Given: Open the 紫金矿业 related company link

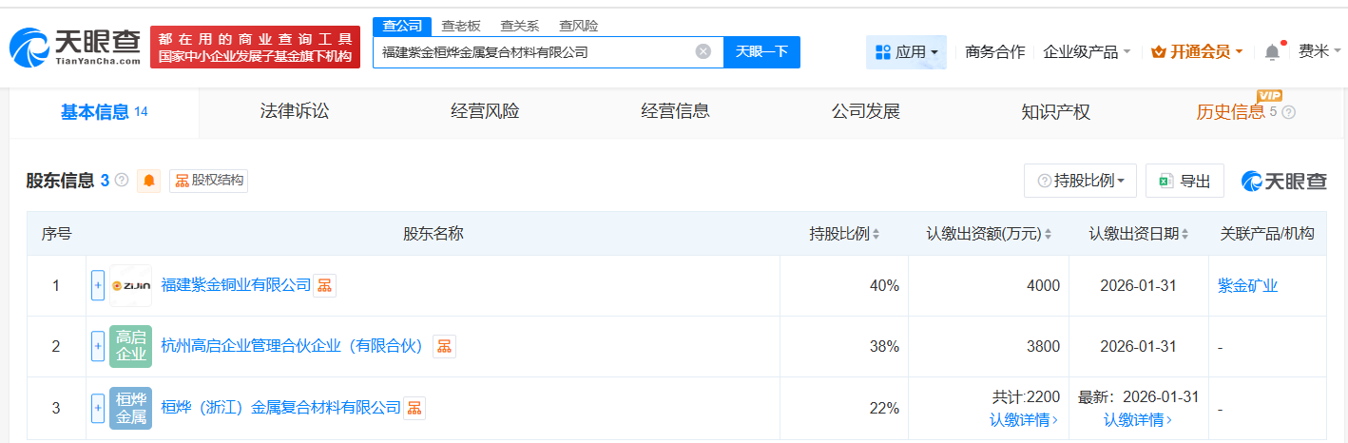Looking at the screenshot, I should tap(1247, 285).
